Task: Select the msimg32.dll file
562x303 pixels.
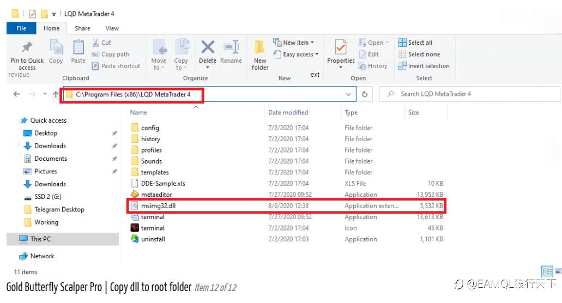Action: [153, 206]
